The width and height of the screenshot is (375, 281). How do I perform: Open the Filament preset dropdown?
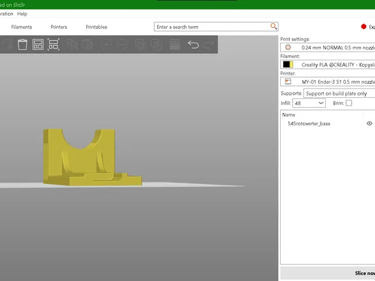(x=328, y=64)
